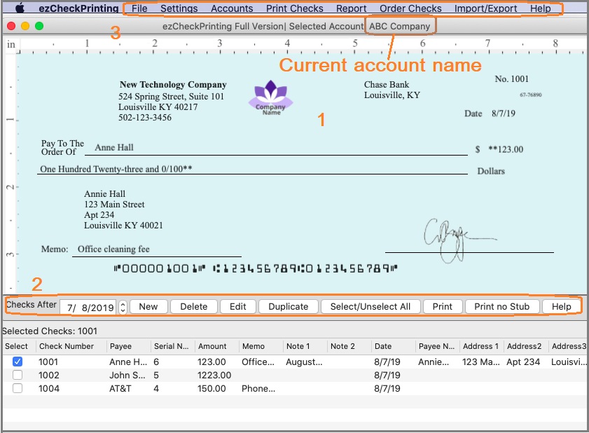This screenshot has width=589, height=433.
Task: Click the Print no Stub button
Action: click(x=501, y=306)
